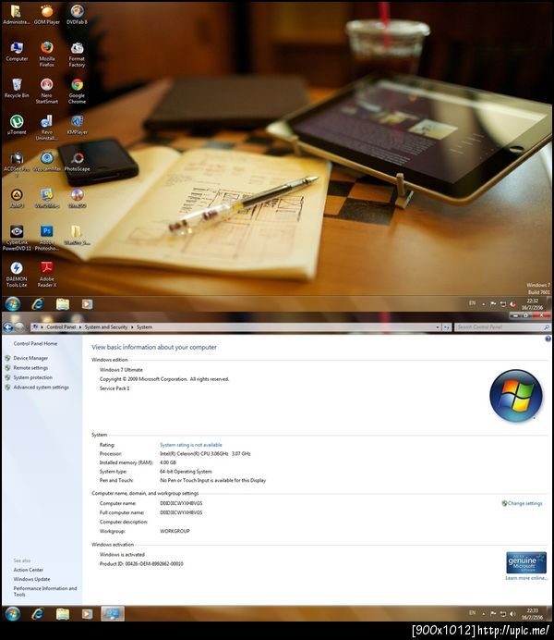Image resolution: width=554 pixels, height=640 pixels.
Task: Select the blue webcam app desktop icon
Action: [47, 162]
